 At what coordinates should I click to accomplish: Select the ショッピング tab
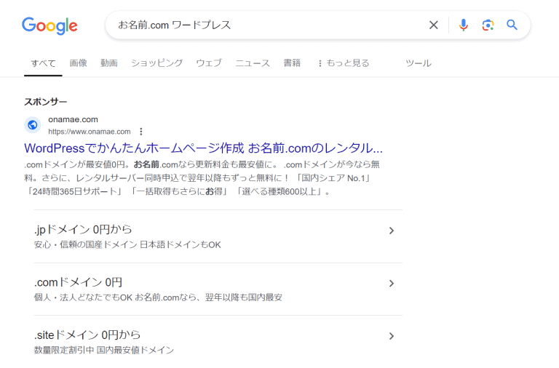point(156,63)
